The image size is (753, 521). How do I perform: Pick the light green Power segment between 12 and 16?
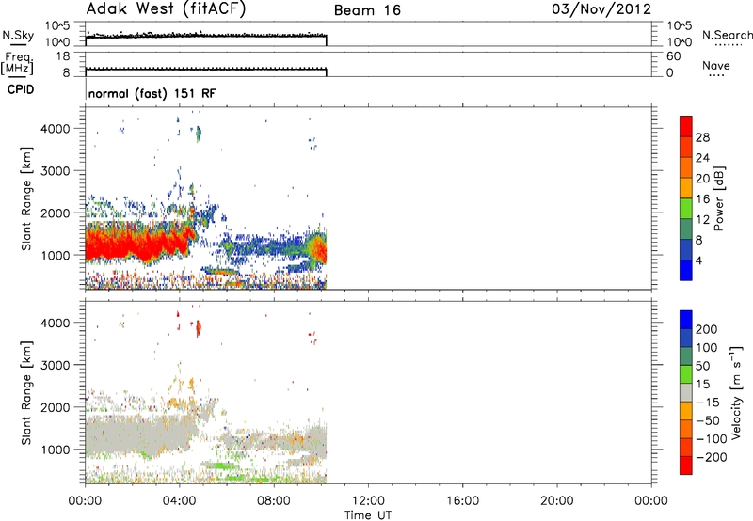pyautogui.click(x=686, y=208)
